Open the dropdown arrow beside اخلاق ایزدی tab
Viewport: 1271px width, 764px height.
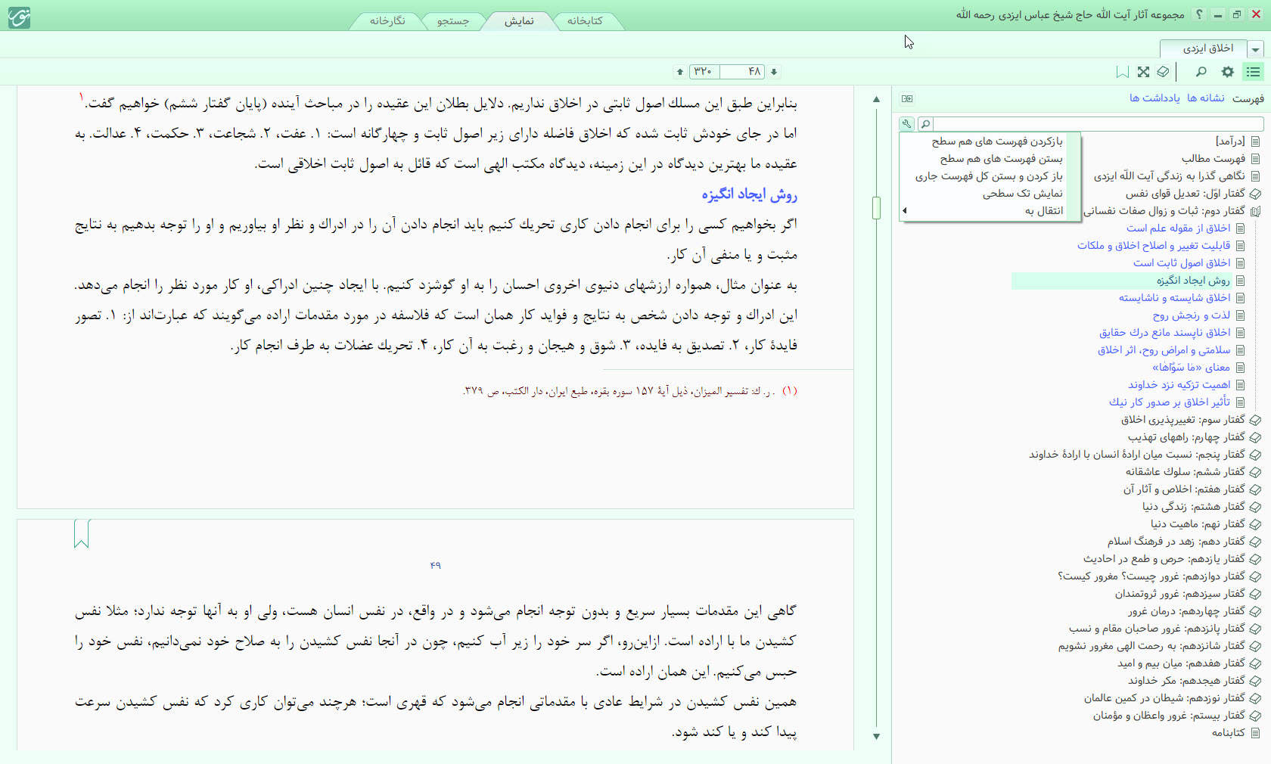[x=1256, y=50]
